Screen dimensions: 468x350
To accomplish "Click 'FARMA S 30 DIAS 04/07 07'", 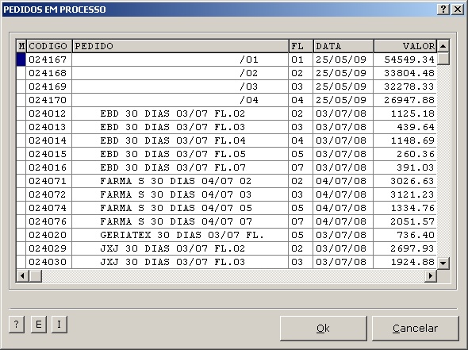I will click(x=176, y=221).
